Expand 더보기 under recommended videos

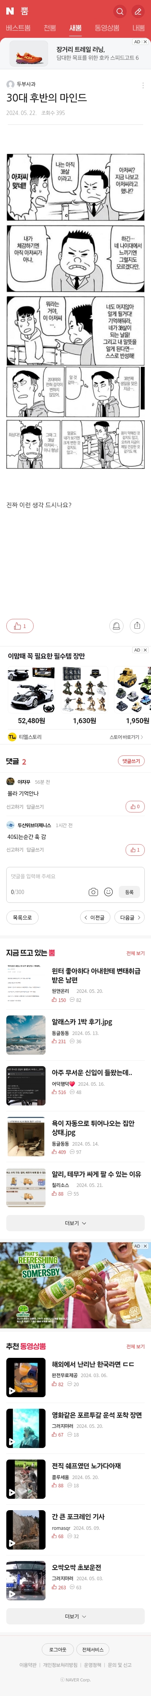pos(75,1616)
